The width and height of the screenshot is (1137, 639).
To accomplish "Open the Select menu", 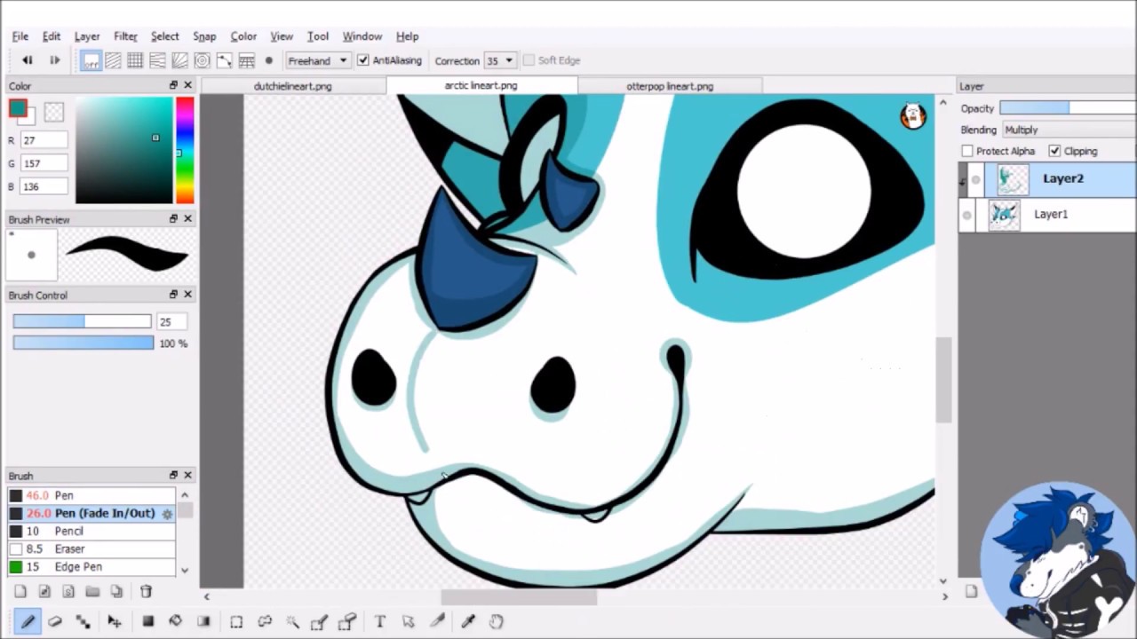I will pos(164,36).
